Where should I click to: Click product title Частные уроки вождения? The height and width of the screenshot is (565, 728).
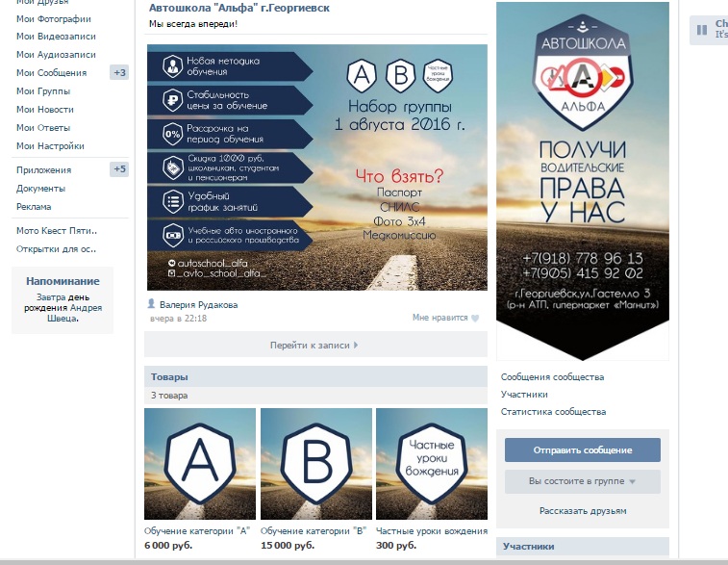432,531
